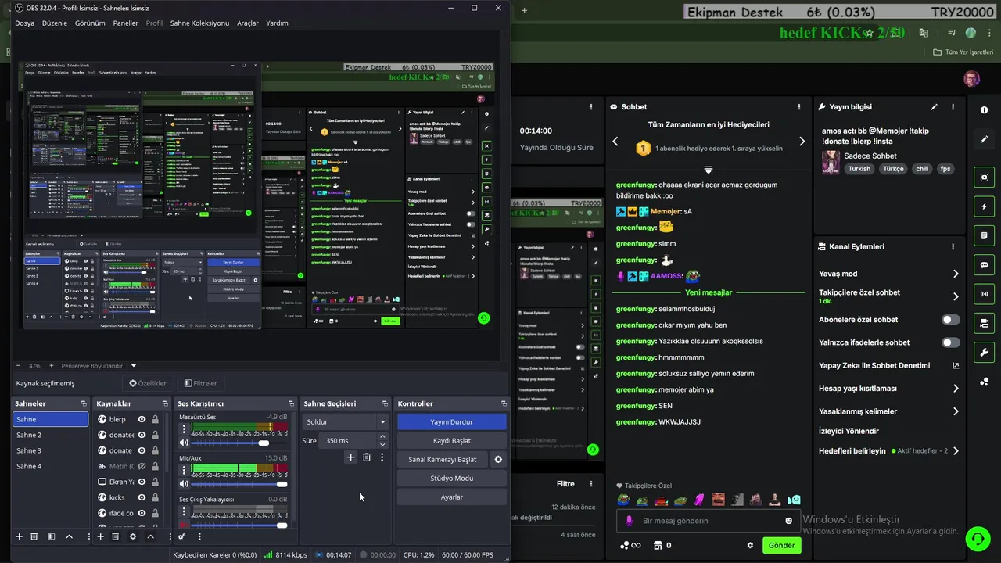Open three-dot menu for Mic/Aux channel

tap(184, 470)
